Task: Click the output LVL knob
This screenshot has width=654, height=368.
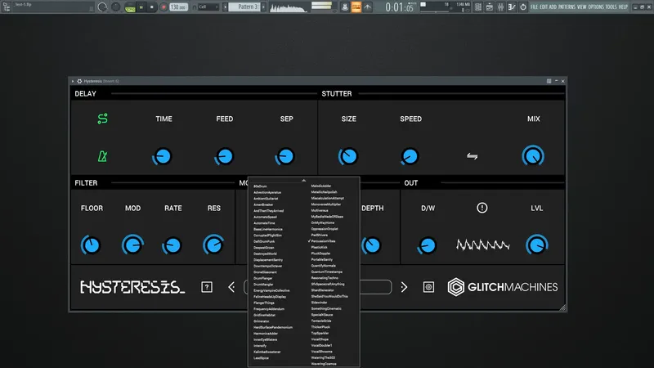Action: [x=537, y=245]
